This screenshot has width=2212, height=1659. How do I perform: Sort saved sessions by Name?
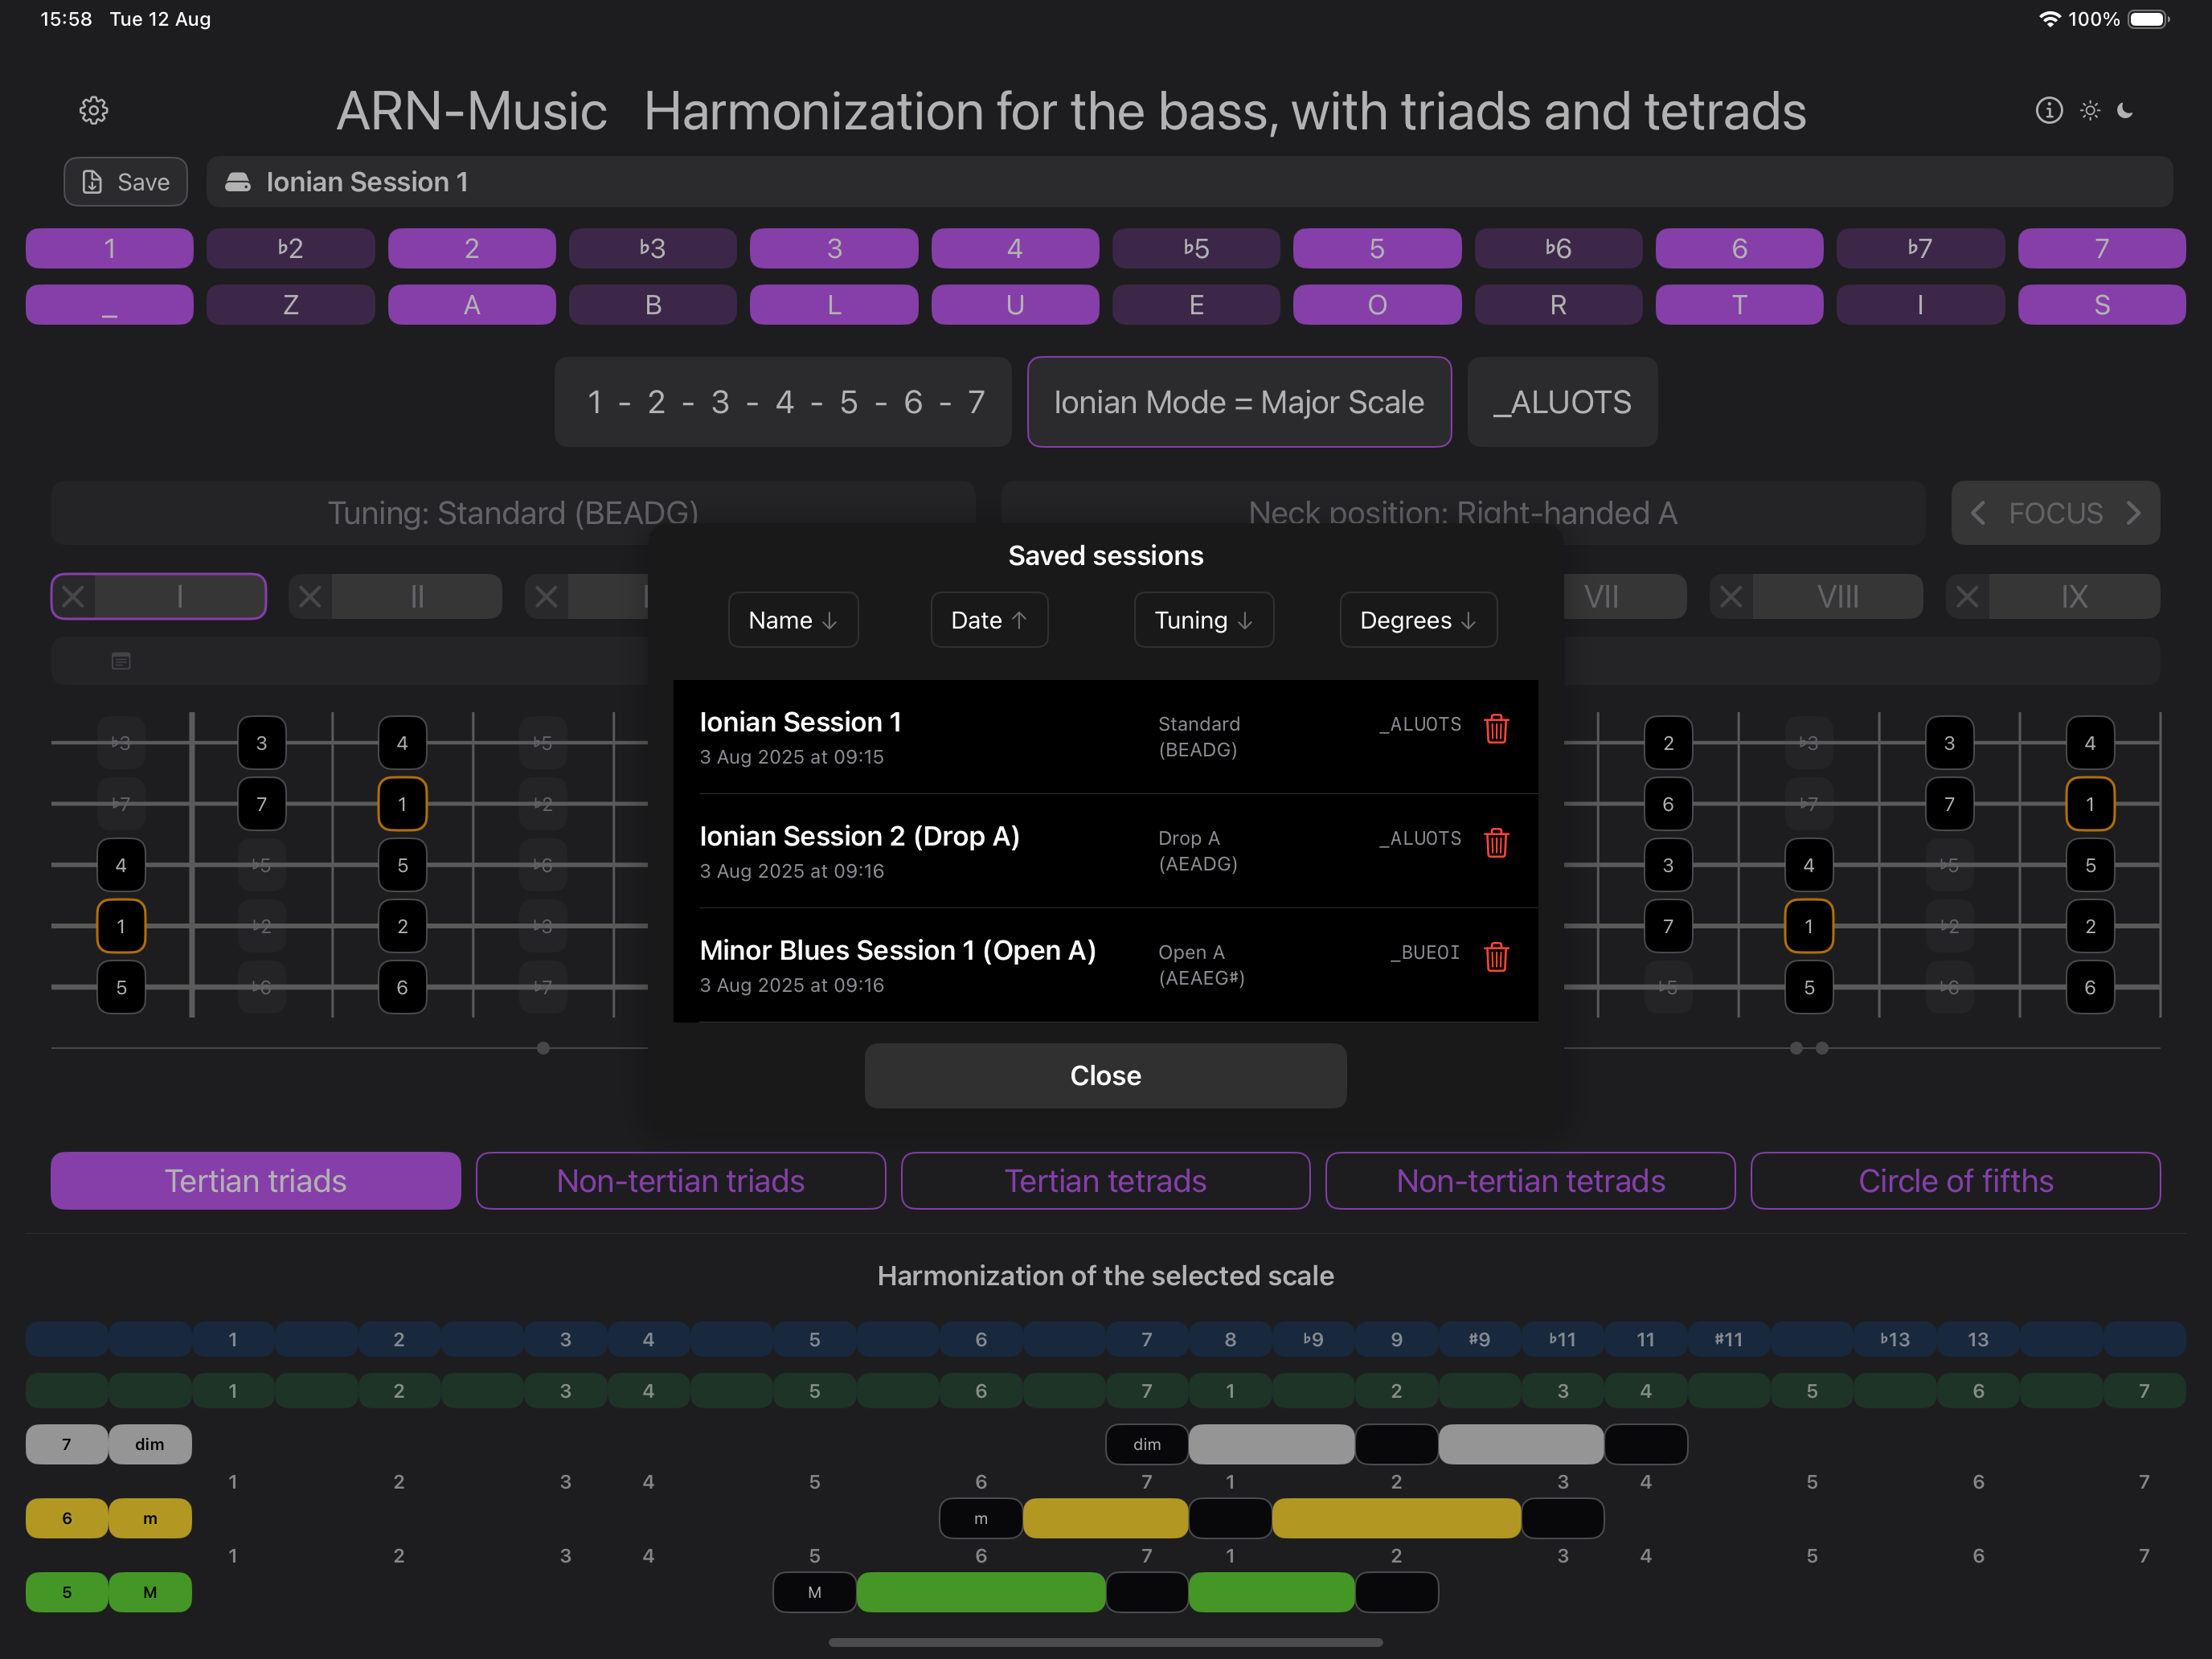click(793, 620)
